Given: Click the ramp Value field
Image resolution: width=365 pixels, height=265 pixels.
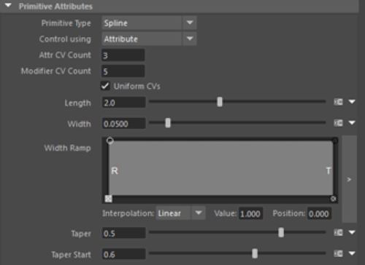Looking at the screenshot, I should (250, 214).
